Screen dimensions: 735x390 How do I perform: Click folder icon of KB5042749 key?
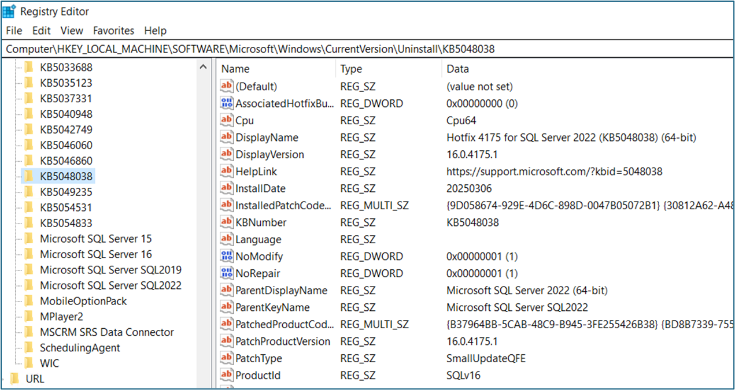tap(29, 130)
